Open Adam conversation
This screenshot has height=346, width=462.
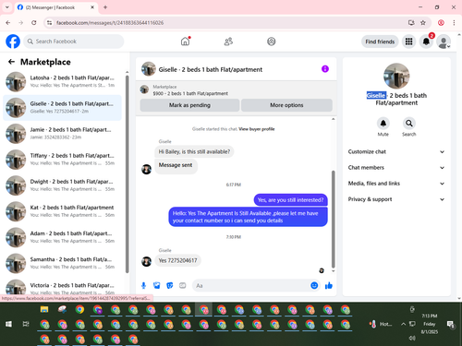[x=63, y=237]
